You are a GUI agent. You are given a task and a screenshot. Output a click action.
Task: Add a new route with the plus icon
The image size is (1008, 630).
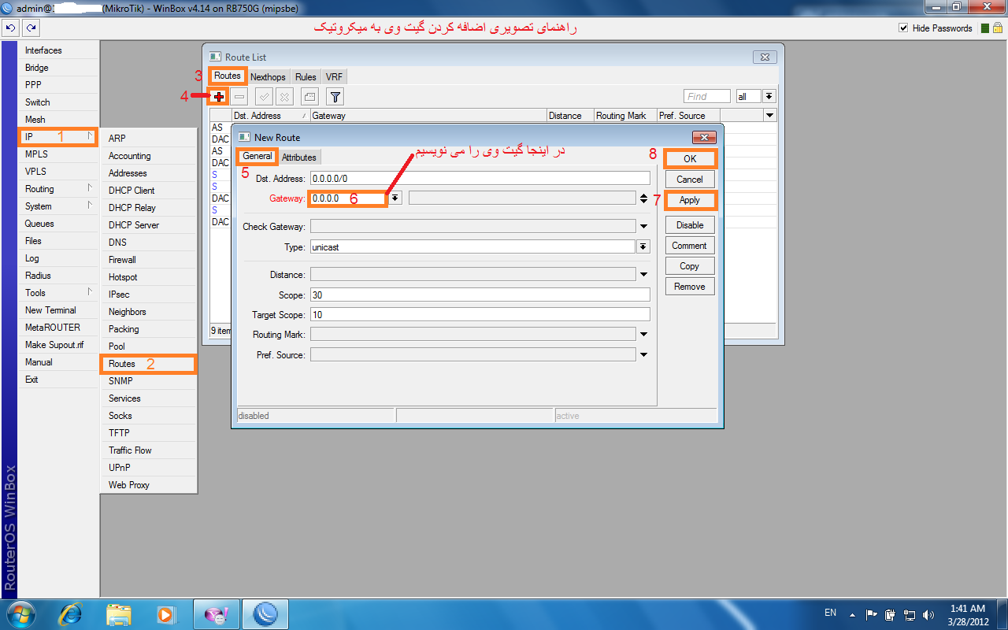click(x=219, y=96)
